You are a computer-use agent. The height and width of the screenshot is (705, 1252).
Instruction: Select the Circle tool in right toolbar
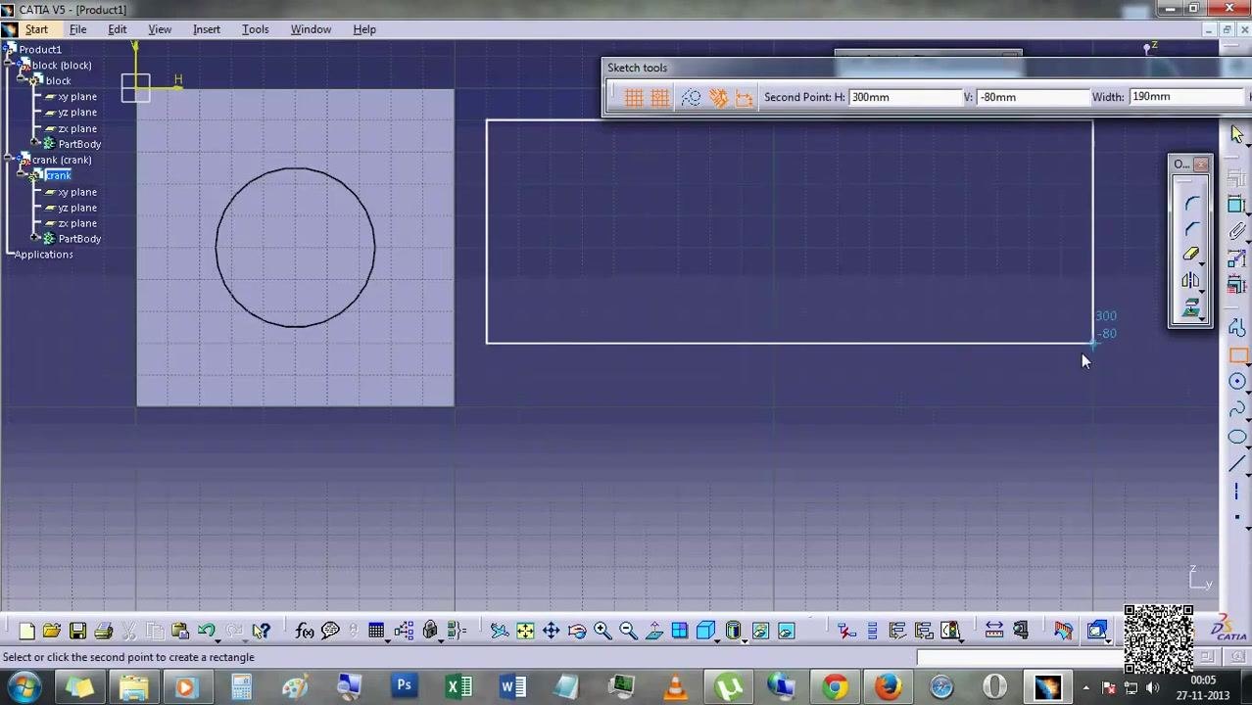[x=1237, y=382]
